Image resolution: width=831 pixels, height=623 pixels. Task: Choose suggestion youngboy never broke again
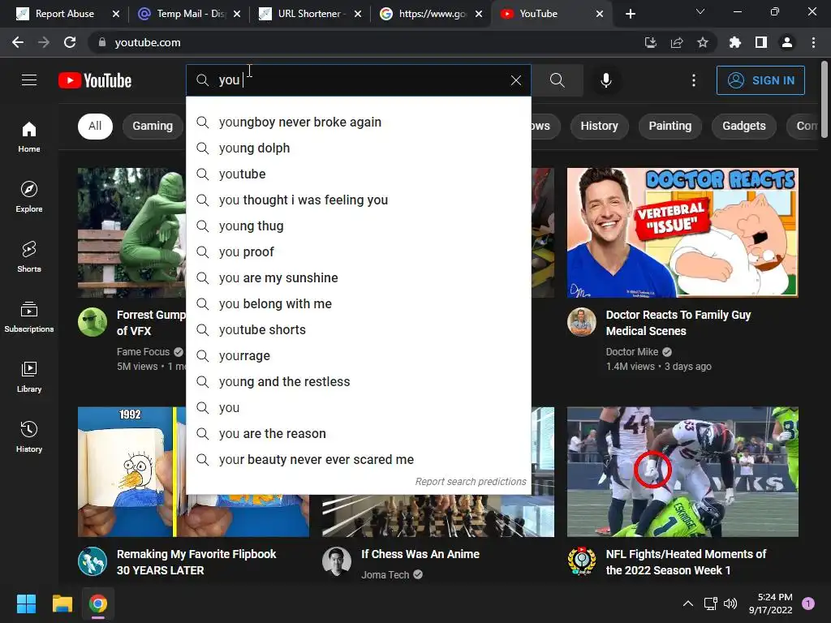click(359, 122)
